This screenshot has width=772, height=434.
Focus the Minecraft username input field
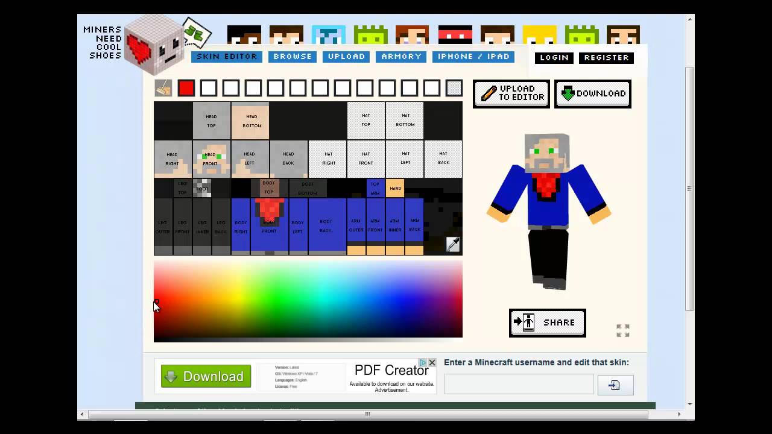[x=519, y=384]
